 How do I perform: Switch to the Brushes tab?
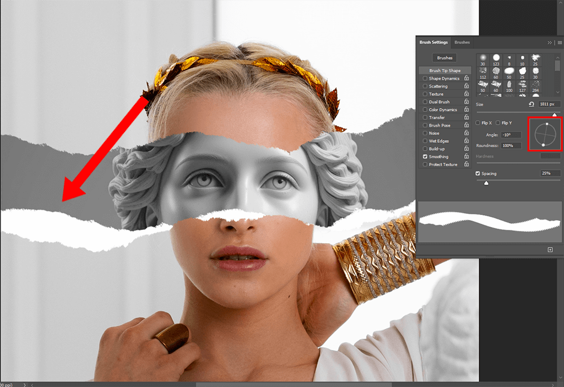tap(462, 42)
